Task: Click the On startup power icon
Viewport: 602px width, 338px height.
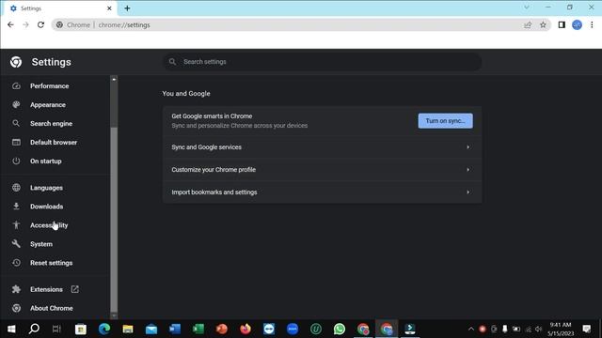Action: tap(16, 161)
